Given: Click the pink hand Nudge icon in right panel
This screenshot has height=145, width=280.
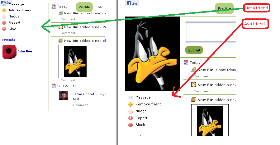Looking at the screenshot, I should click(x=131, y=111).
